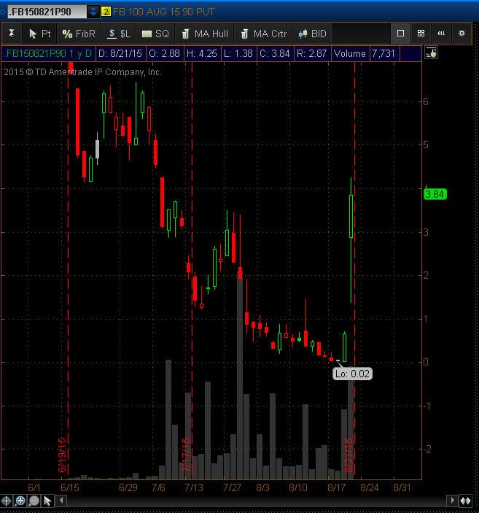The width and height of the screenshot is (479, 513).
Task: Select the bottom arrow cursor tool
Action: click(x=47, y=501)
